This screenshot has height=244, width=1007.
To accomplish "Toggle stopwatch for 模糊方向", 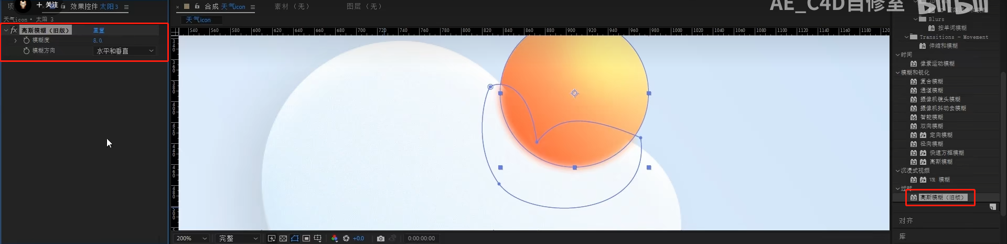I will pos(26,51).
